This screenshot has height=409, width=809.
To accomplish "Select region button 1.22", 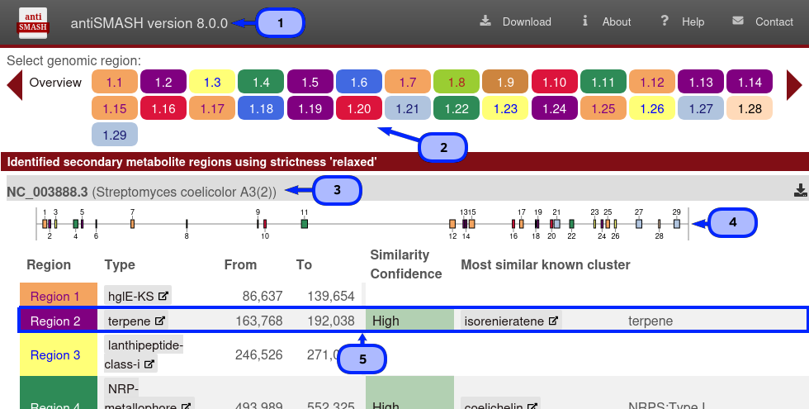I will (457, 108).
